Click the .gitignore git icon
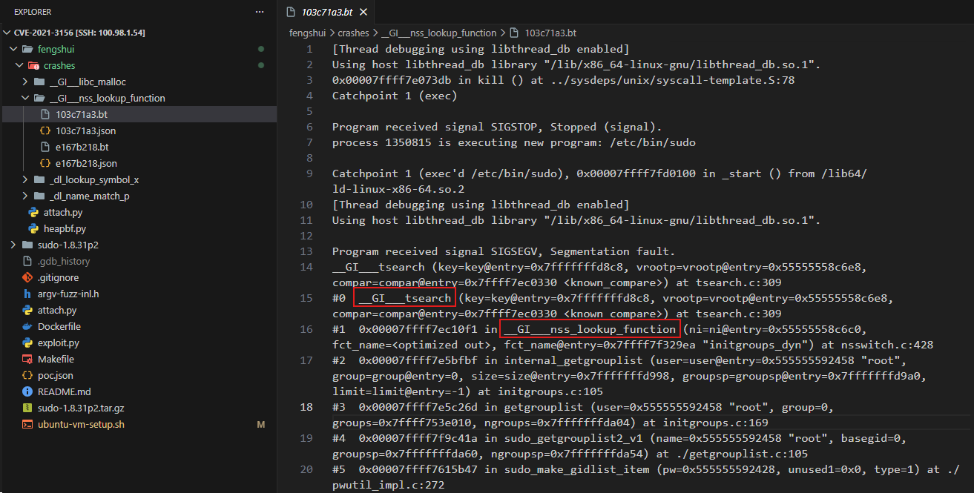974x493 pixels. click(27, 277)
